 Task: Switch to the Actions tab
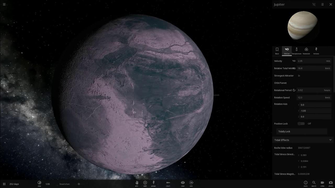pyautogui.click(x=316, y=51)
